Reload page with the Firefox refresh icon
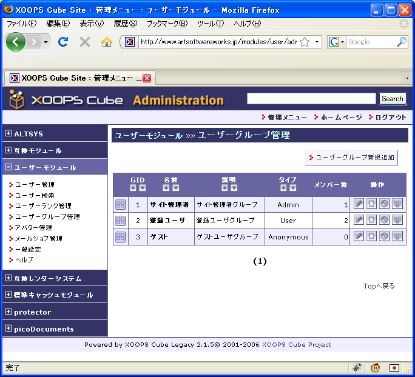415x377 pixels. pyautogui.click(x=62, y=42)
